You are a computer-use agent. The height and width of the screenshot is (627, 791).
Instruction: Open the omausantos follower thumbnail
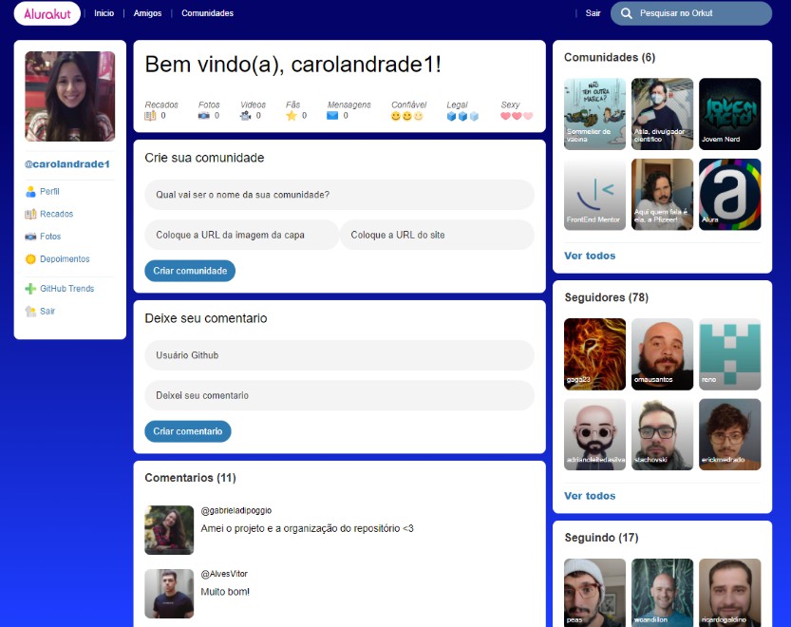662,354
